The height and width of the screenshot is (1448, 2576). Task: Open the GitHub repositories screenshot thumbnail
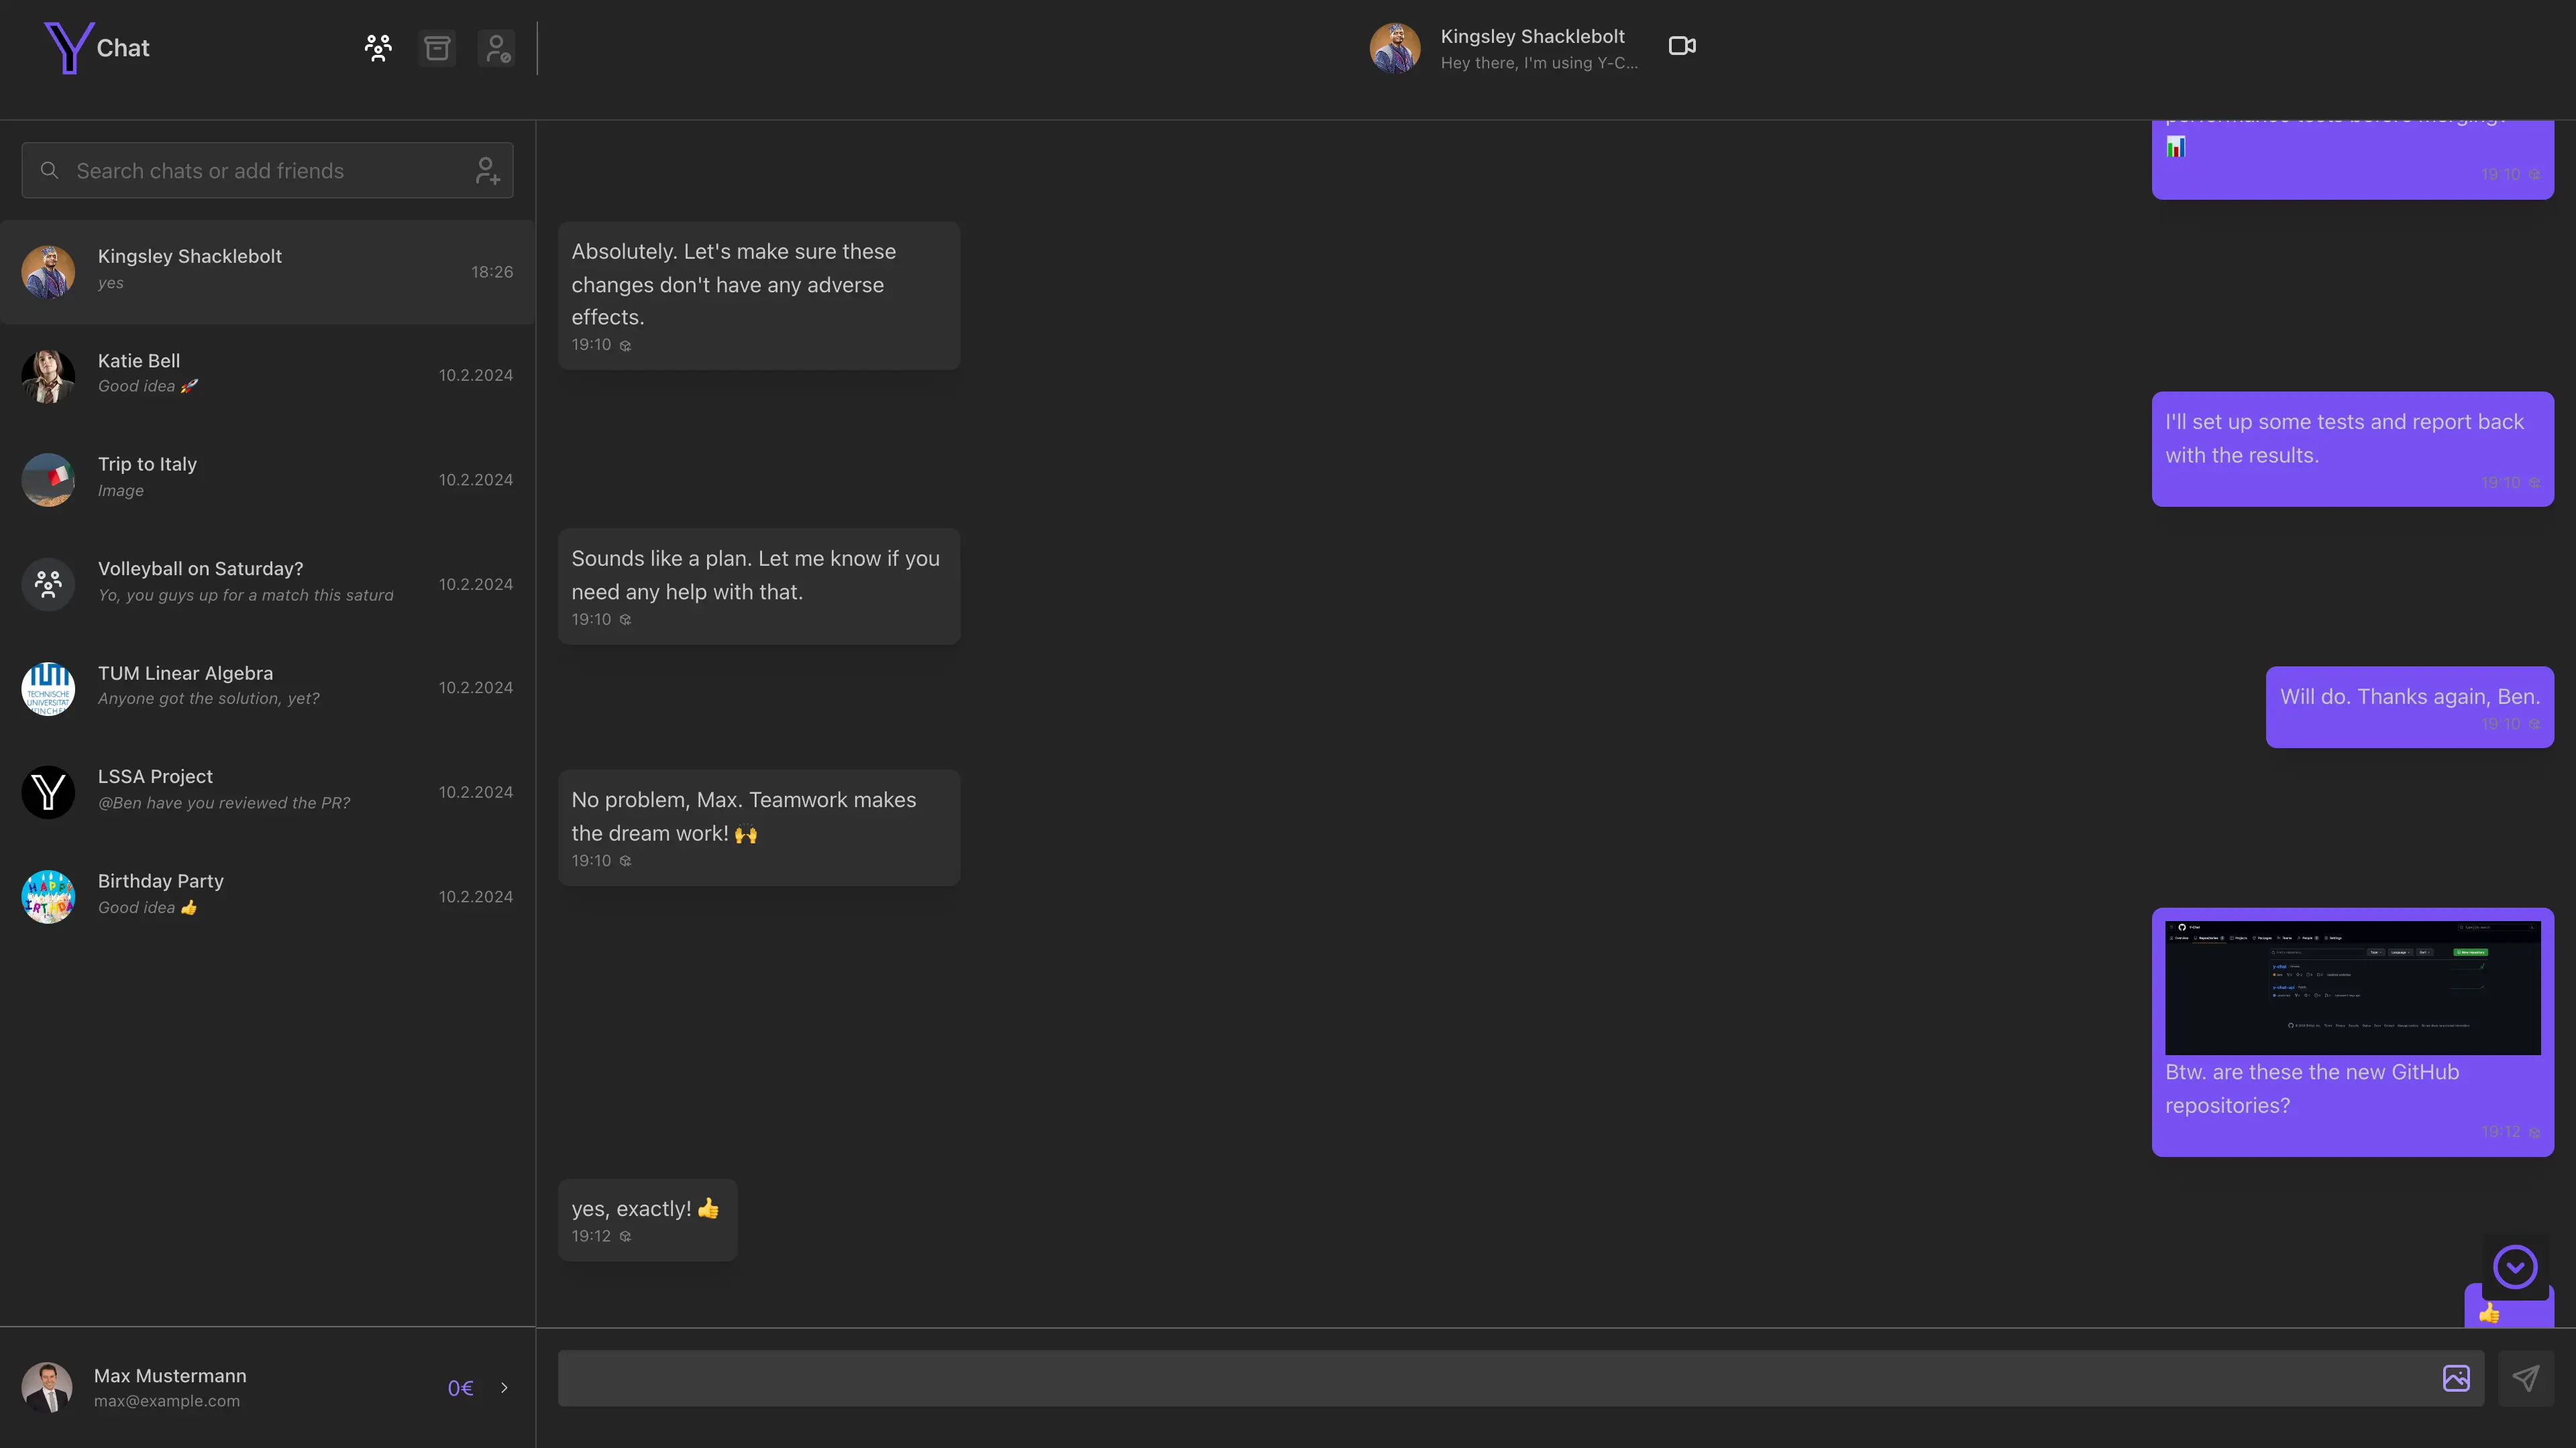[x=2352, y=987]
